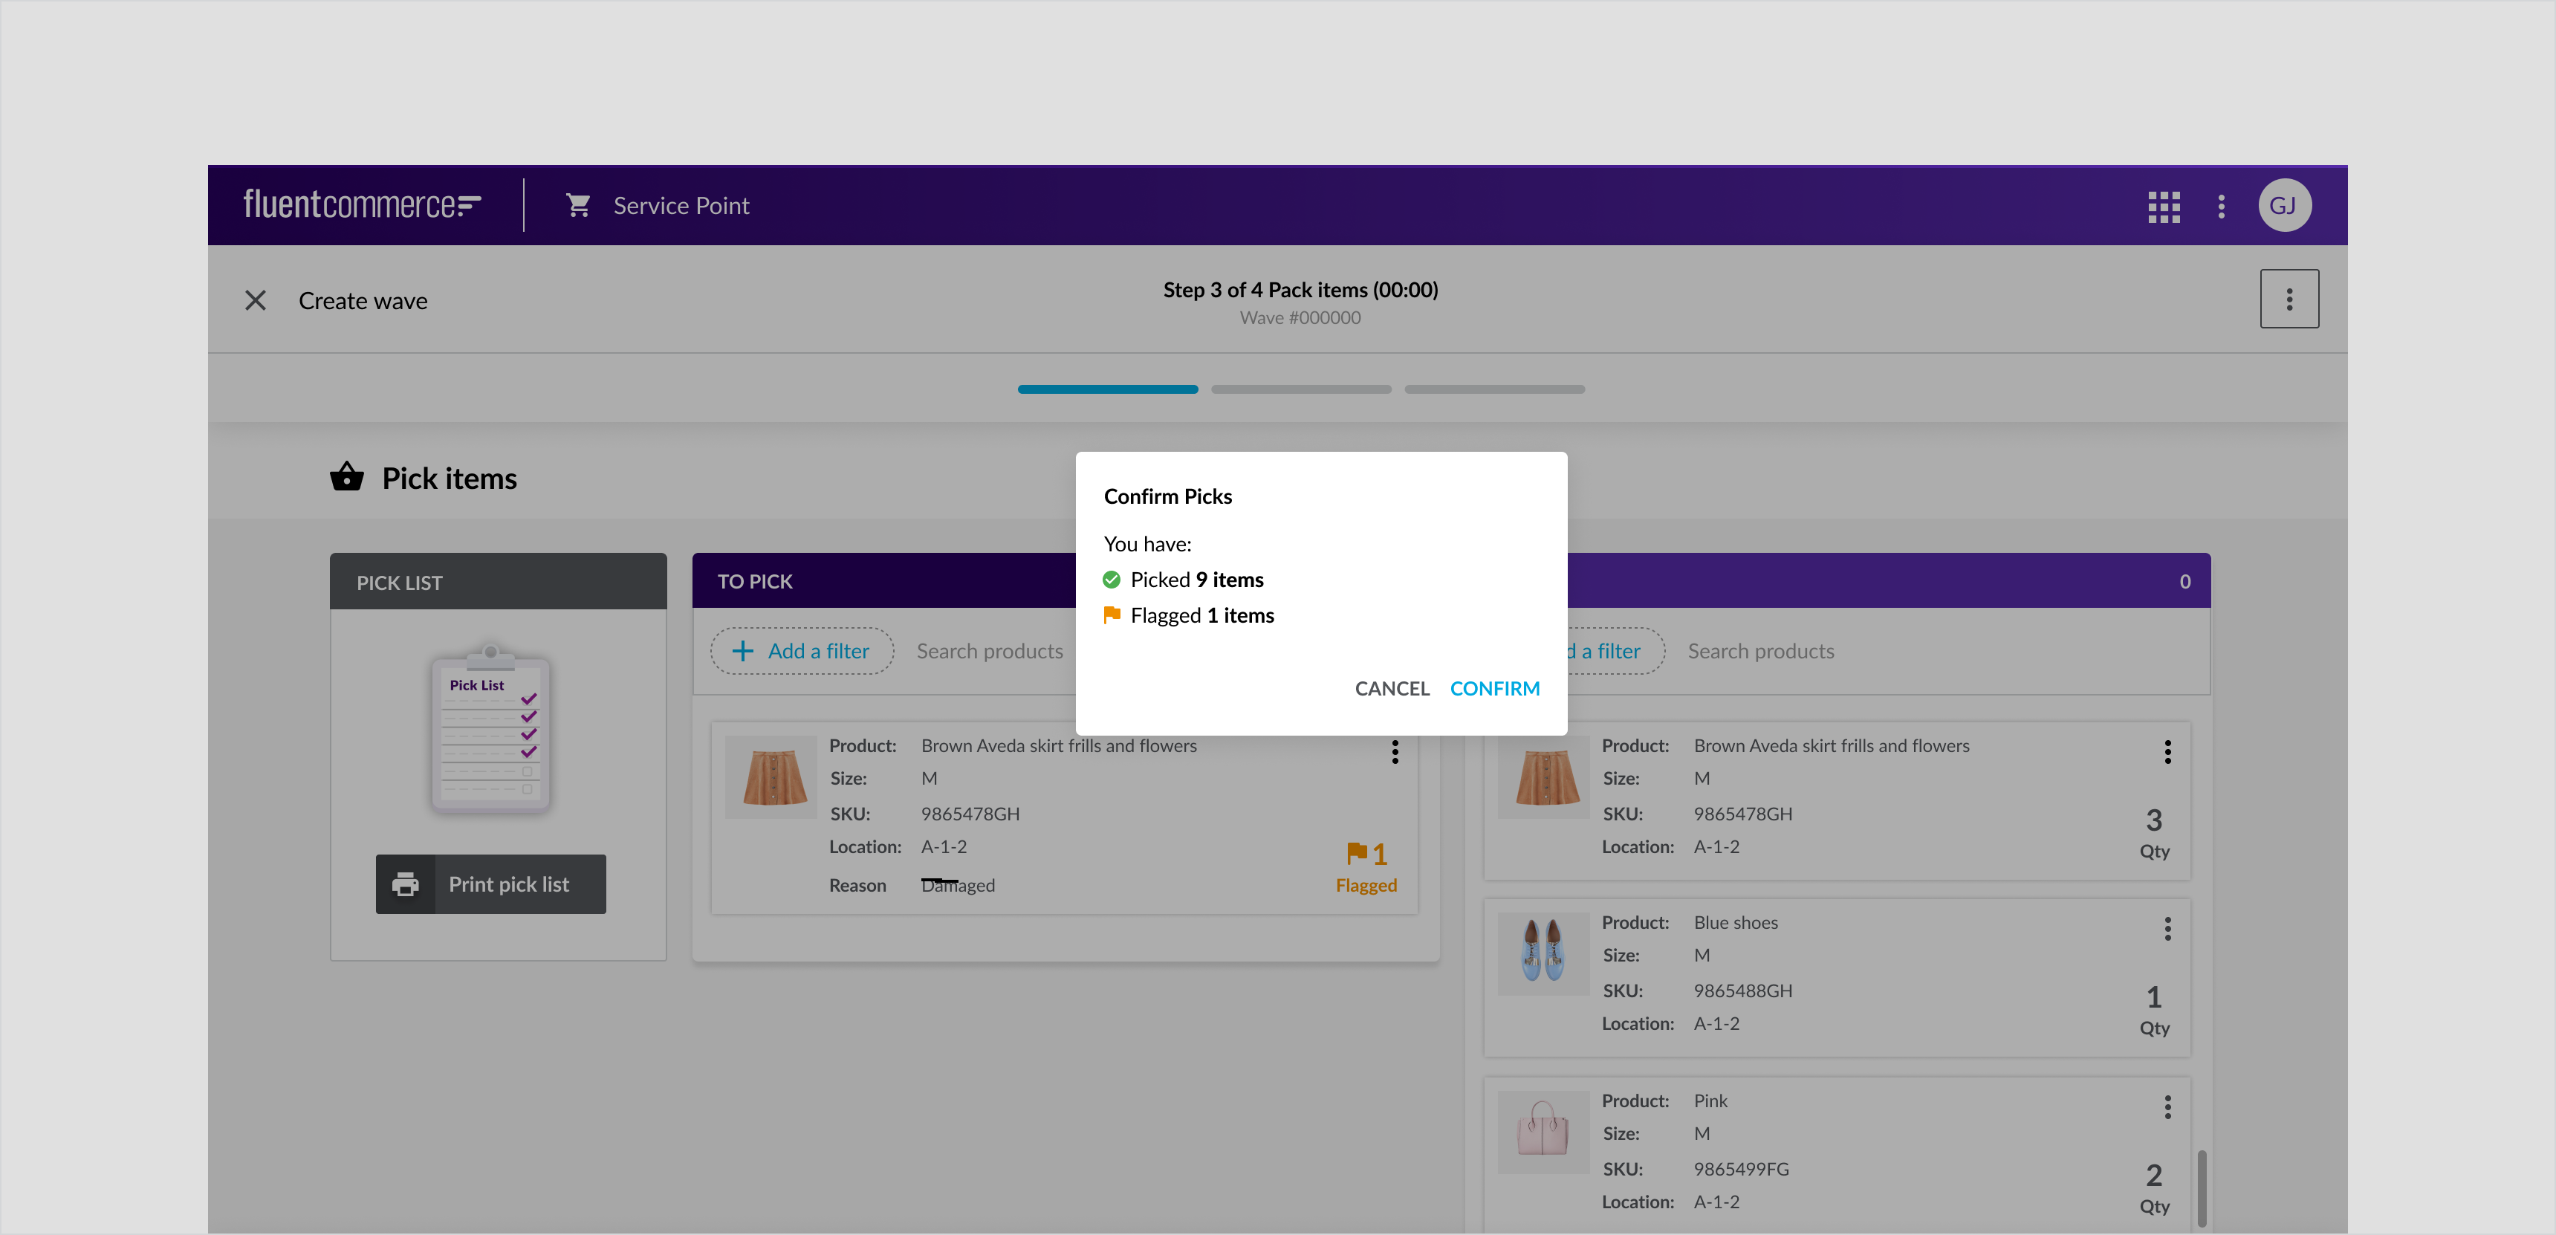This screenshot has width=2556, height=1235.
Task: Open kebab menu on flagged skirt card
Action: (1394, 752)
